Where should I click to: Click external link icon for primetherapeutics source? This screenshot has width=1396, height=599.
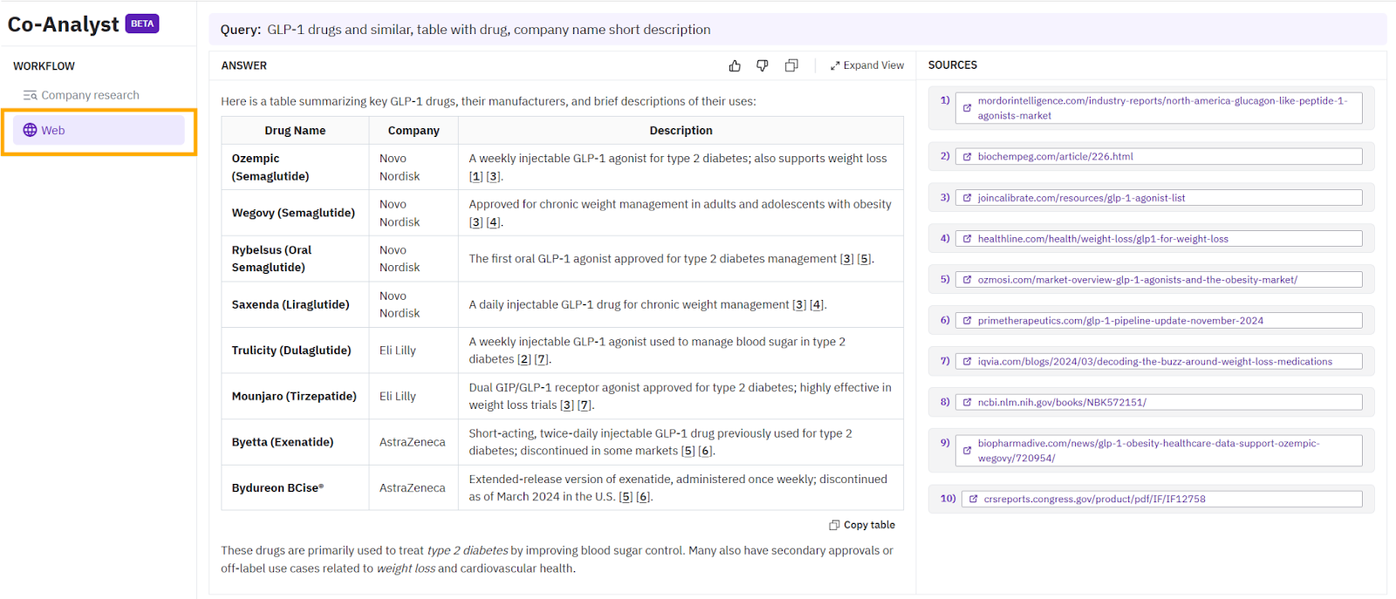click(x=967, y=321)
